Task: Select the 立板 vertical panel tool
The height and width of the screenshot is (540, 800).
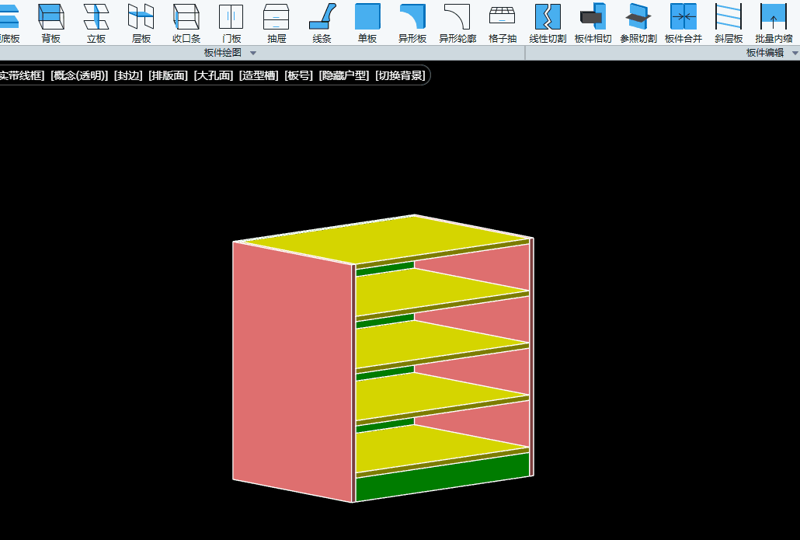Action: 96,22
